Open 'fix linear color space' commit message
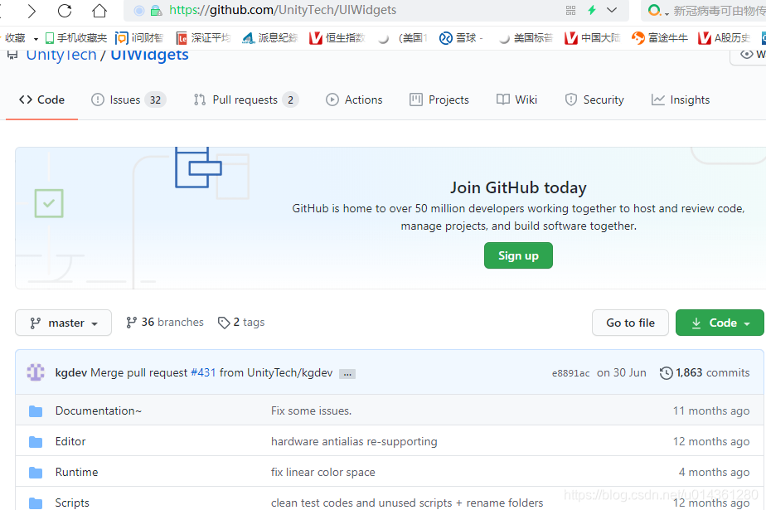The image size is (766, 510). pos(323,473)
